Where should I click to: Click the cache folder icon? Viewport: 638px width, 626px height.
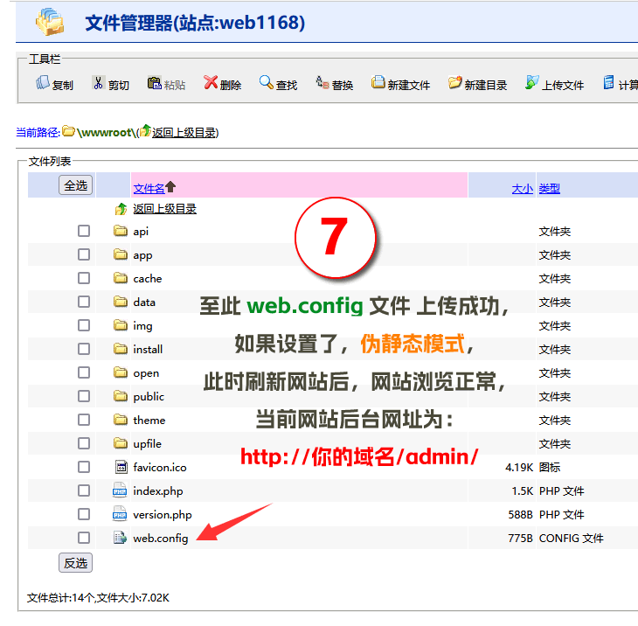(121, 278)
